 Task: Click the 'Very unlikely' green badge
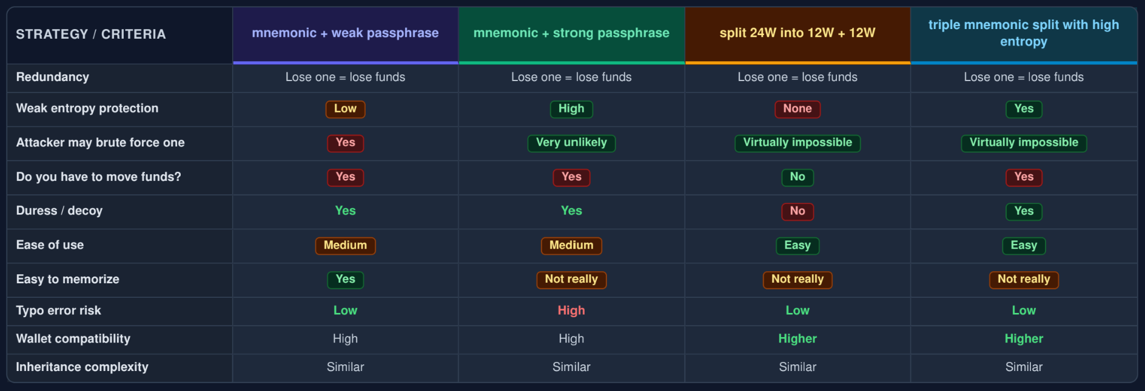[571, 143]
